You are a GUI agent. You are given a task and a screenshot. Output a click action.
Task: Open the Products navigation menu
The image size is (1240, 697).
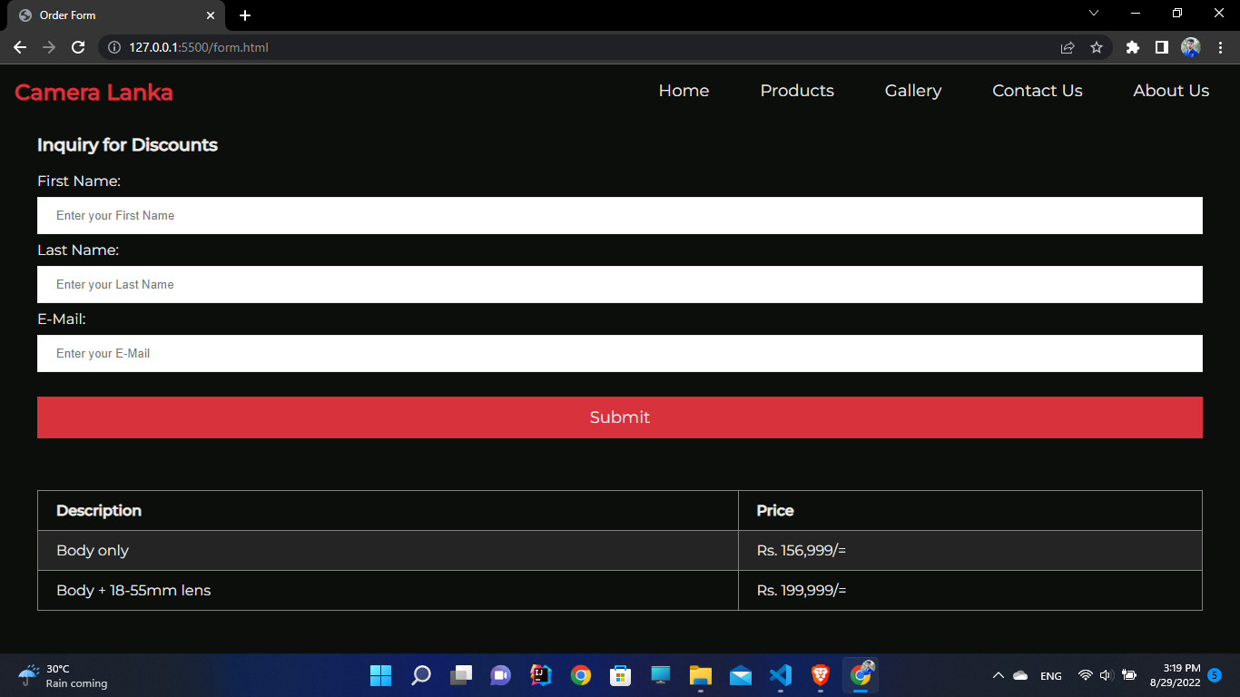(x=797, y=91)
